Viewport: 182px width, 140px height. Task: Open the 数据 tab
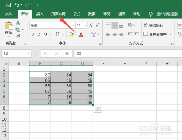(x=92, y=14)
